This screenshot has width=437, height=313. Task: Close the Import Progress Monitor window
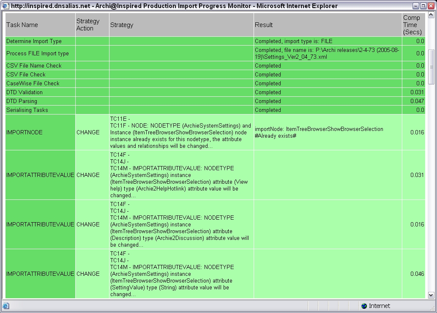pyautogui.click(x=430, y=6)
